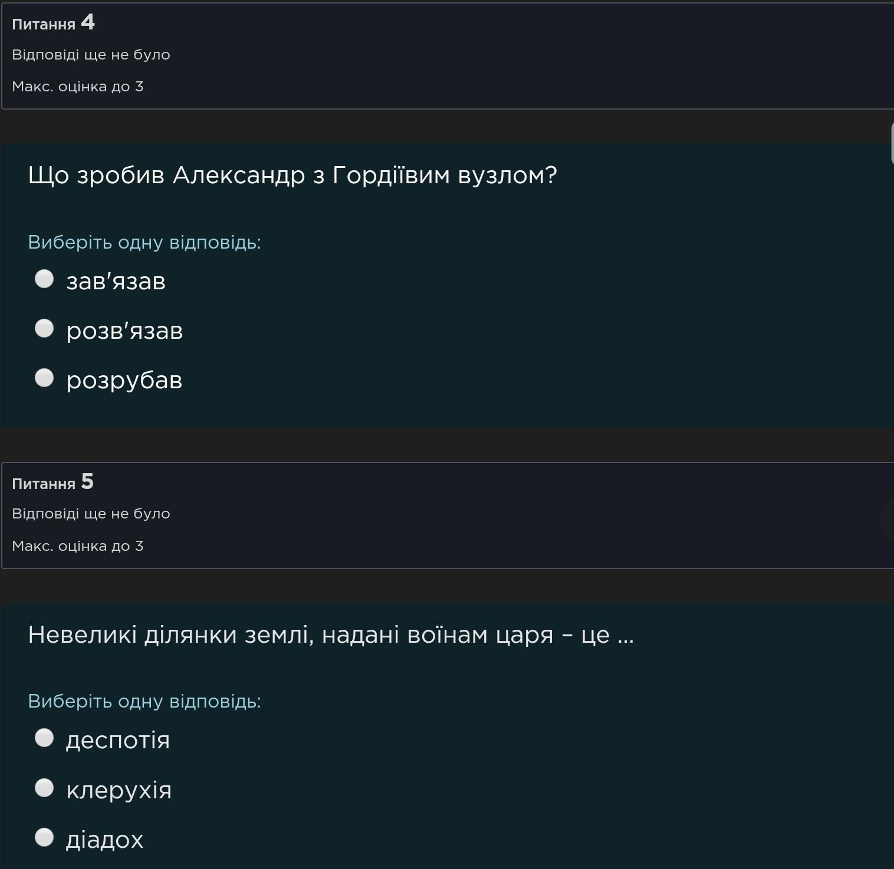Choose the "розв'язав" radio button
Image resolution: width=894 pixels, height=869 pixels.
coord(44,328)
